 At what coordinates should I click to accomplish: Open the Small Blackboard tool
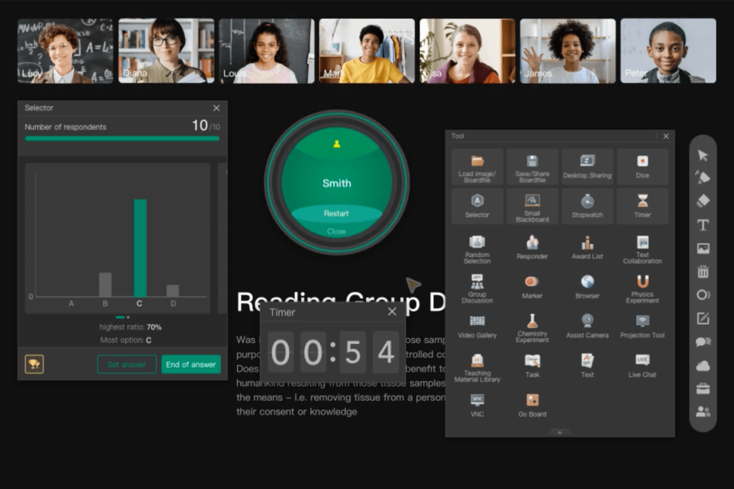[x=532, y=206]
